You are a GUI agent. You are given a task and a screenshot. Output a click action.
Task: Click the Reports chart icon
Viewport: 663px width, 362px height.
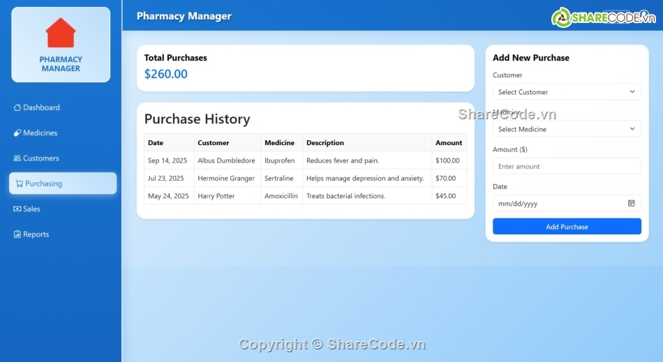point(17,234)
